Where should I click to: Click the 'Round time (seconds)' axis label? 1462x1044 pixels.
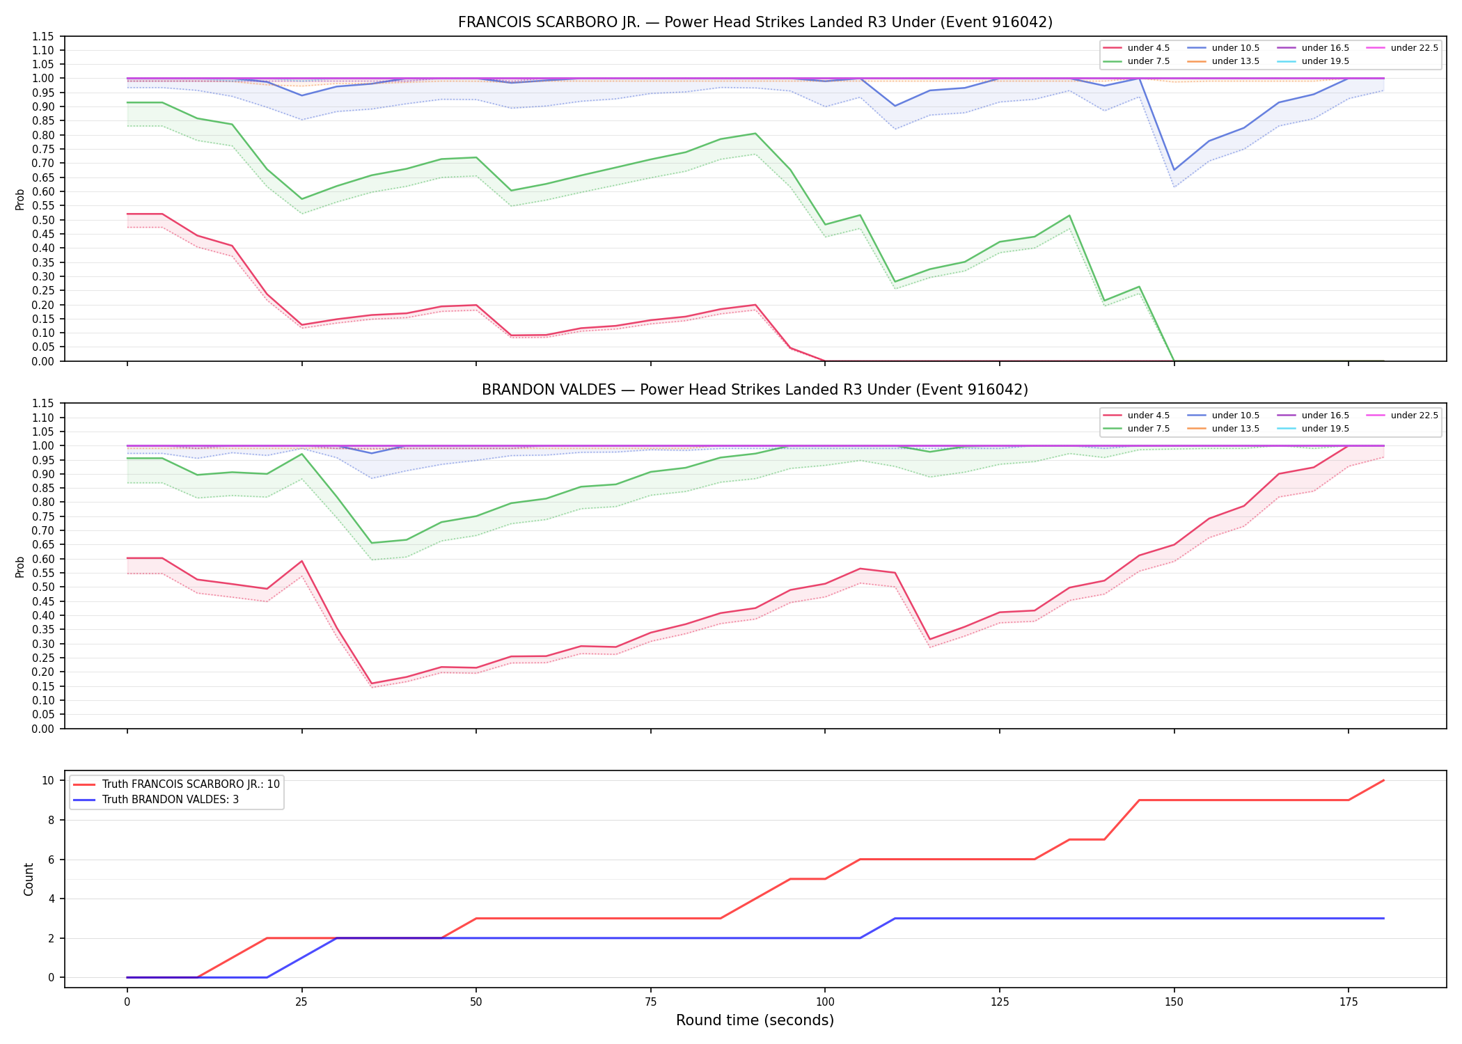pos(755,1020)
